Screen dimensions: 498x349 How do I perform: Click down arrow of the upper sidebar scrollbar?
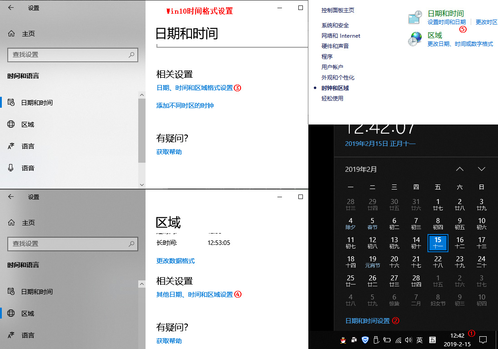142,184
